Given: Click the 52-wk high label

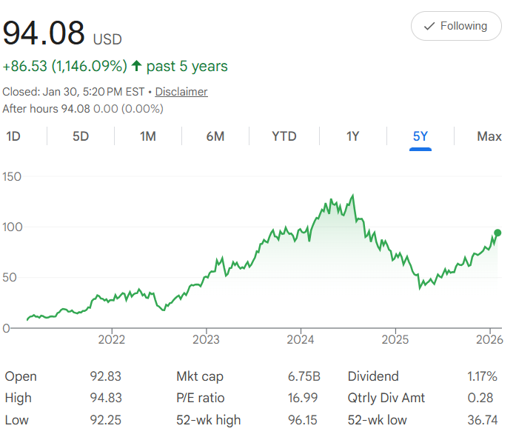Looking at the screenshot, I should (x=209, y=420).
